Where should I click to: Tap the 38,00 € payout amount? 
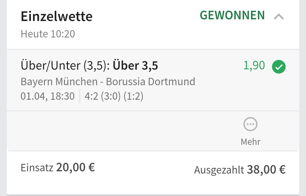point(266,170)
